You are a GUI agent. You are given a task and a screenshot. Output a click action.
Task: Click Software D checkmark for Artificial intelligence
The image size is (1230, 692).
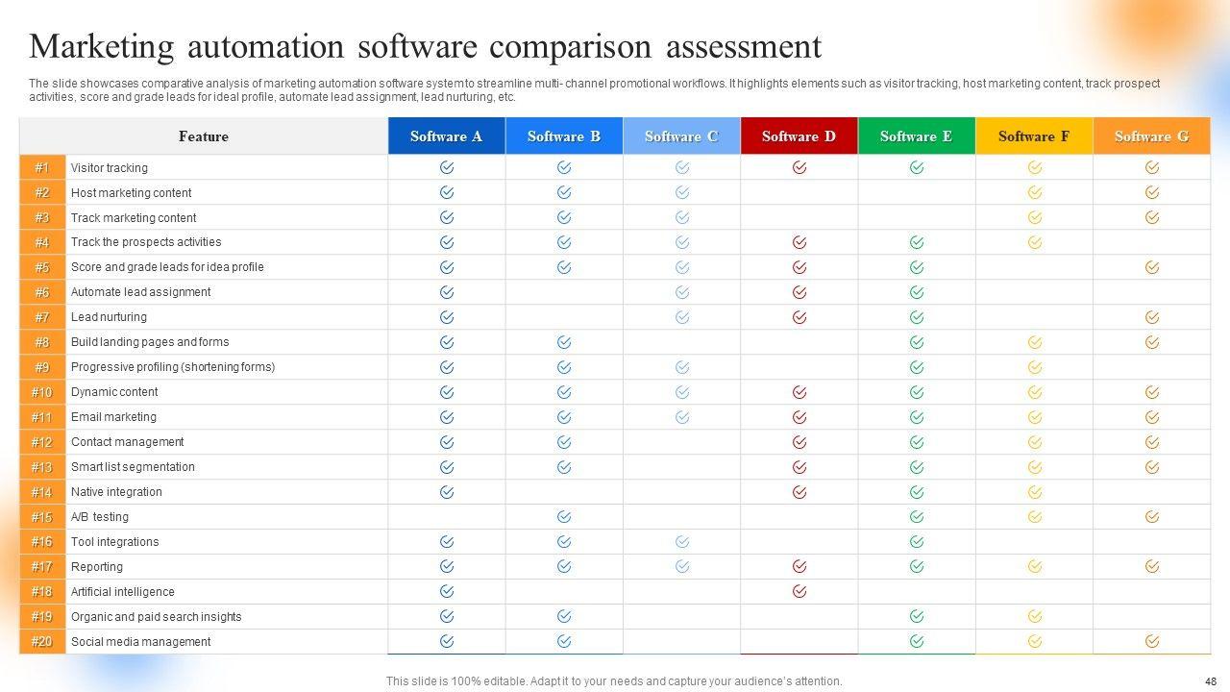coord(799,591)
